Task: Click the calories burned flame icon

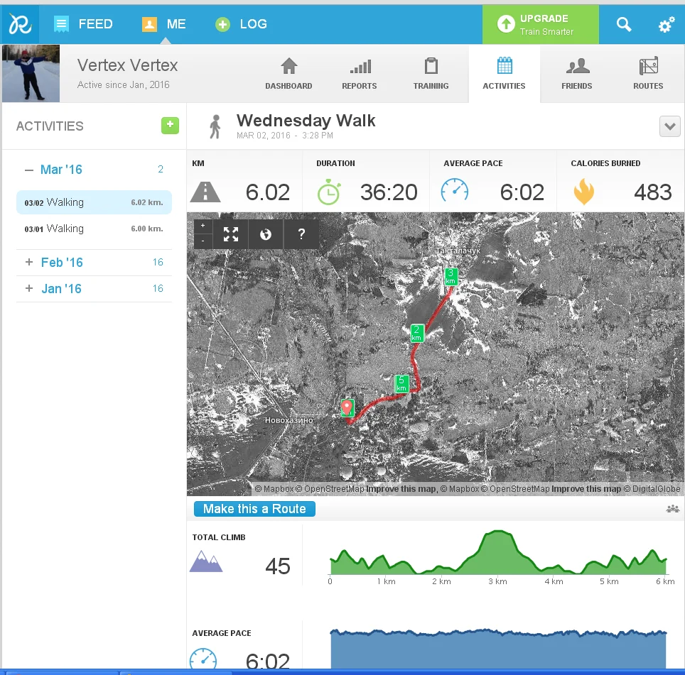Action: coord(583,192)
